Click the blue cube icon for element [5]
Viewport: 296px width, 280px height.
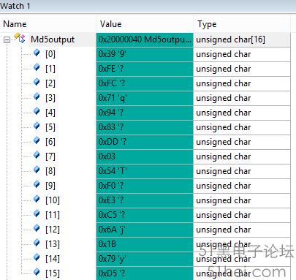(x=37, y=126)
